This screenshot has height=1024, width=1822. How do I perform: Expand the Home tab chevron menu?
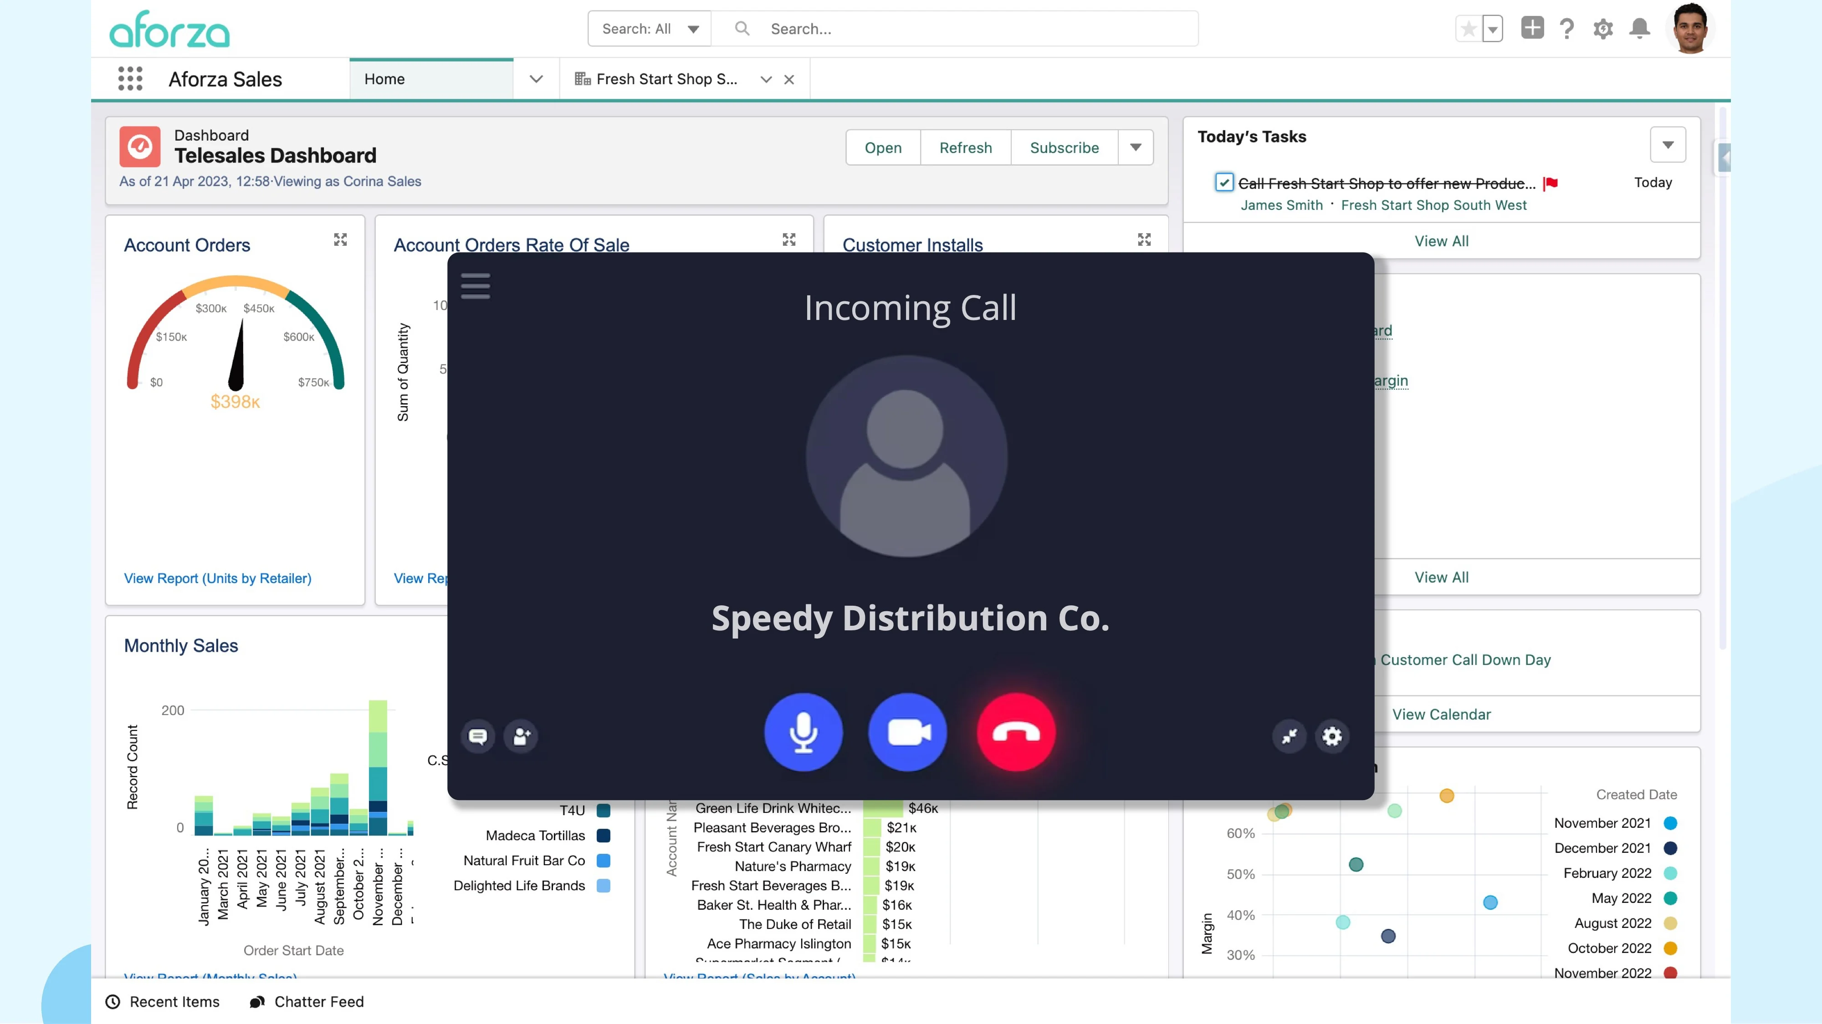coord(536,79)
